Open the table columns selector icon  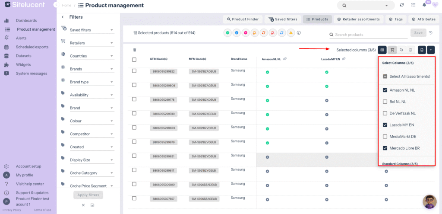[382, 50]
